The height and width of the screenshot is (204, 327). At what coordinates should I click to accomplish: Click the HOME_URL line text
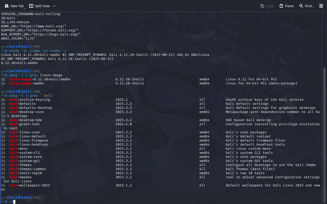coord(34,26)
